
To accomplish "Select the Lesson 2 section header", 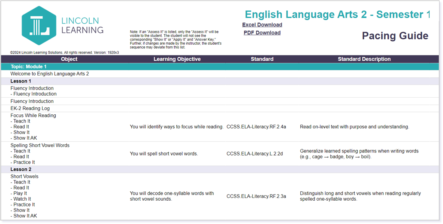I will coord(21,170).
